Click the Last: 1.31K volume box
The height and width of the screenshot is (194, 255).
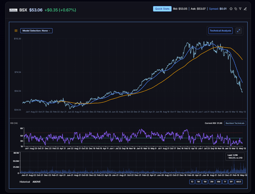click(x=235, y=157)
